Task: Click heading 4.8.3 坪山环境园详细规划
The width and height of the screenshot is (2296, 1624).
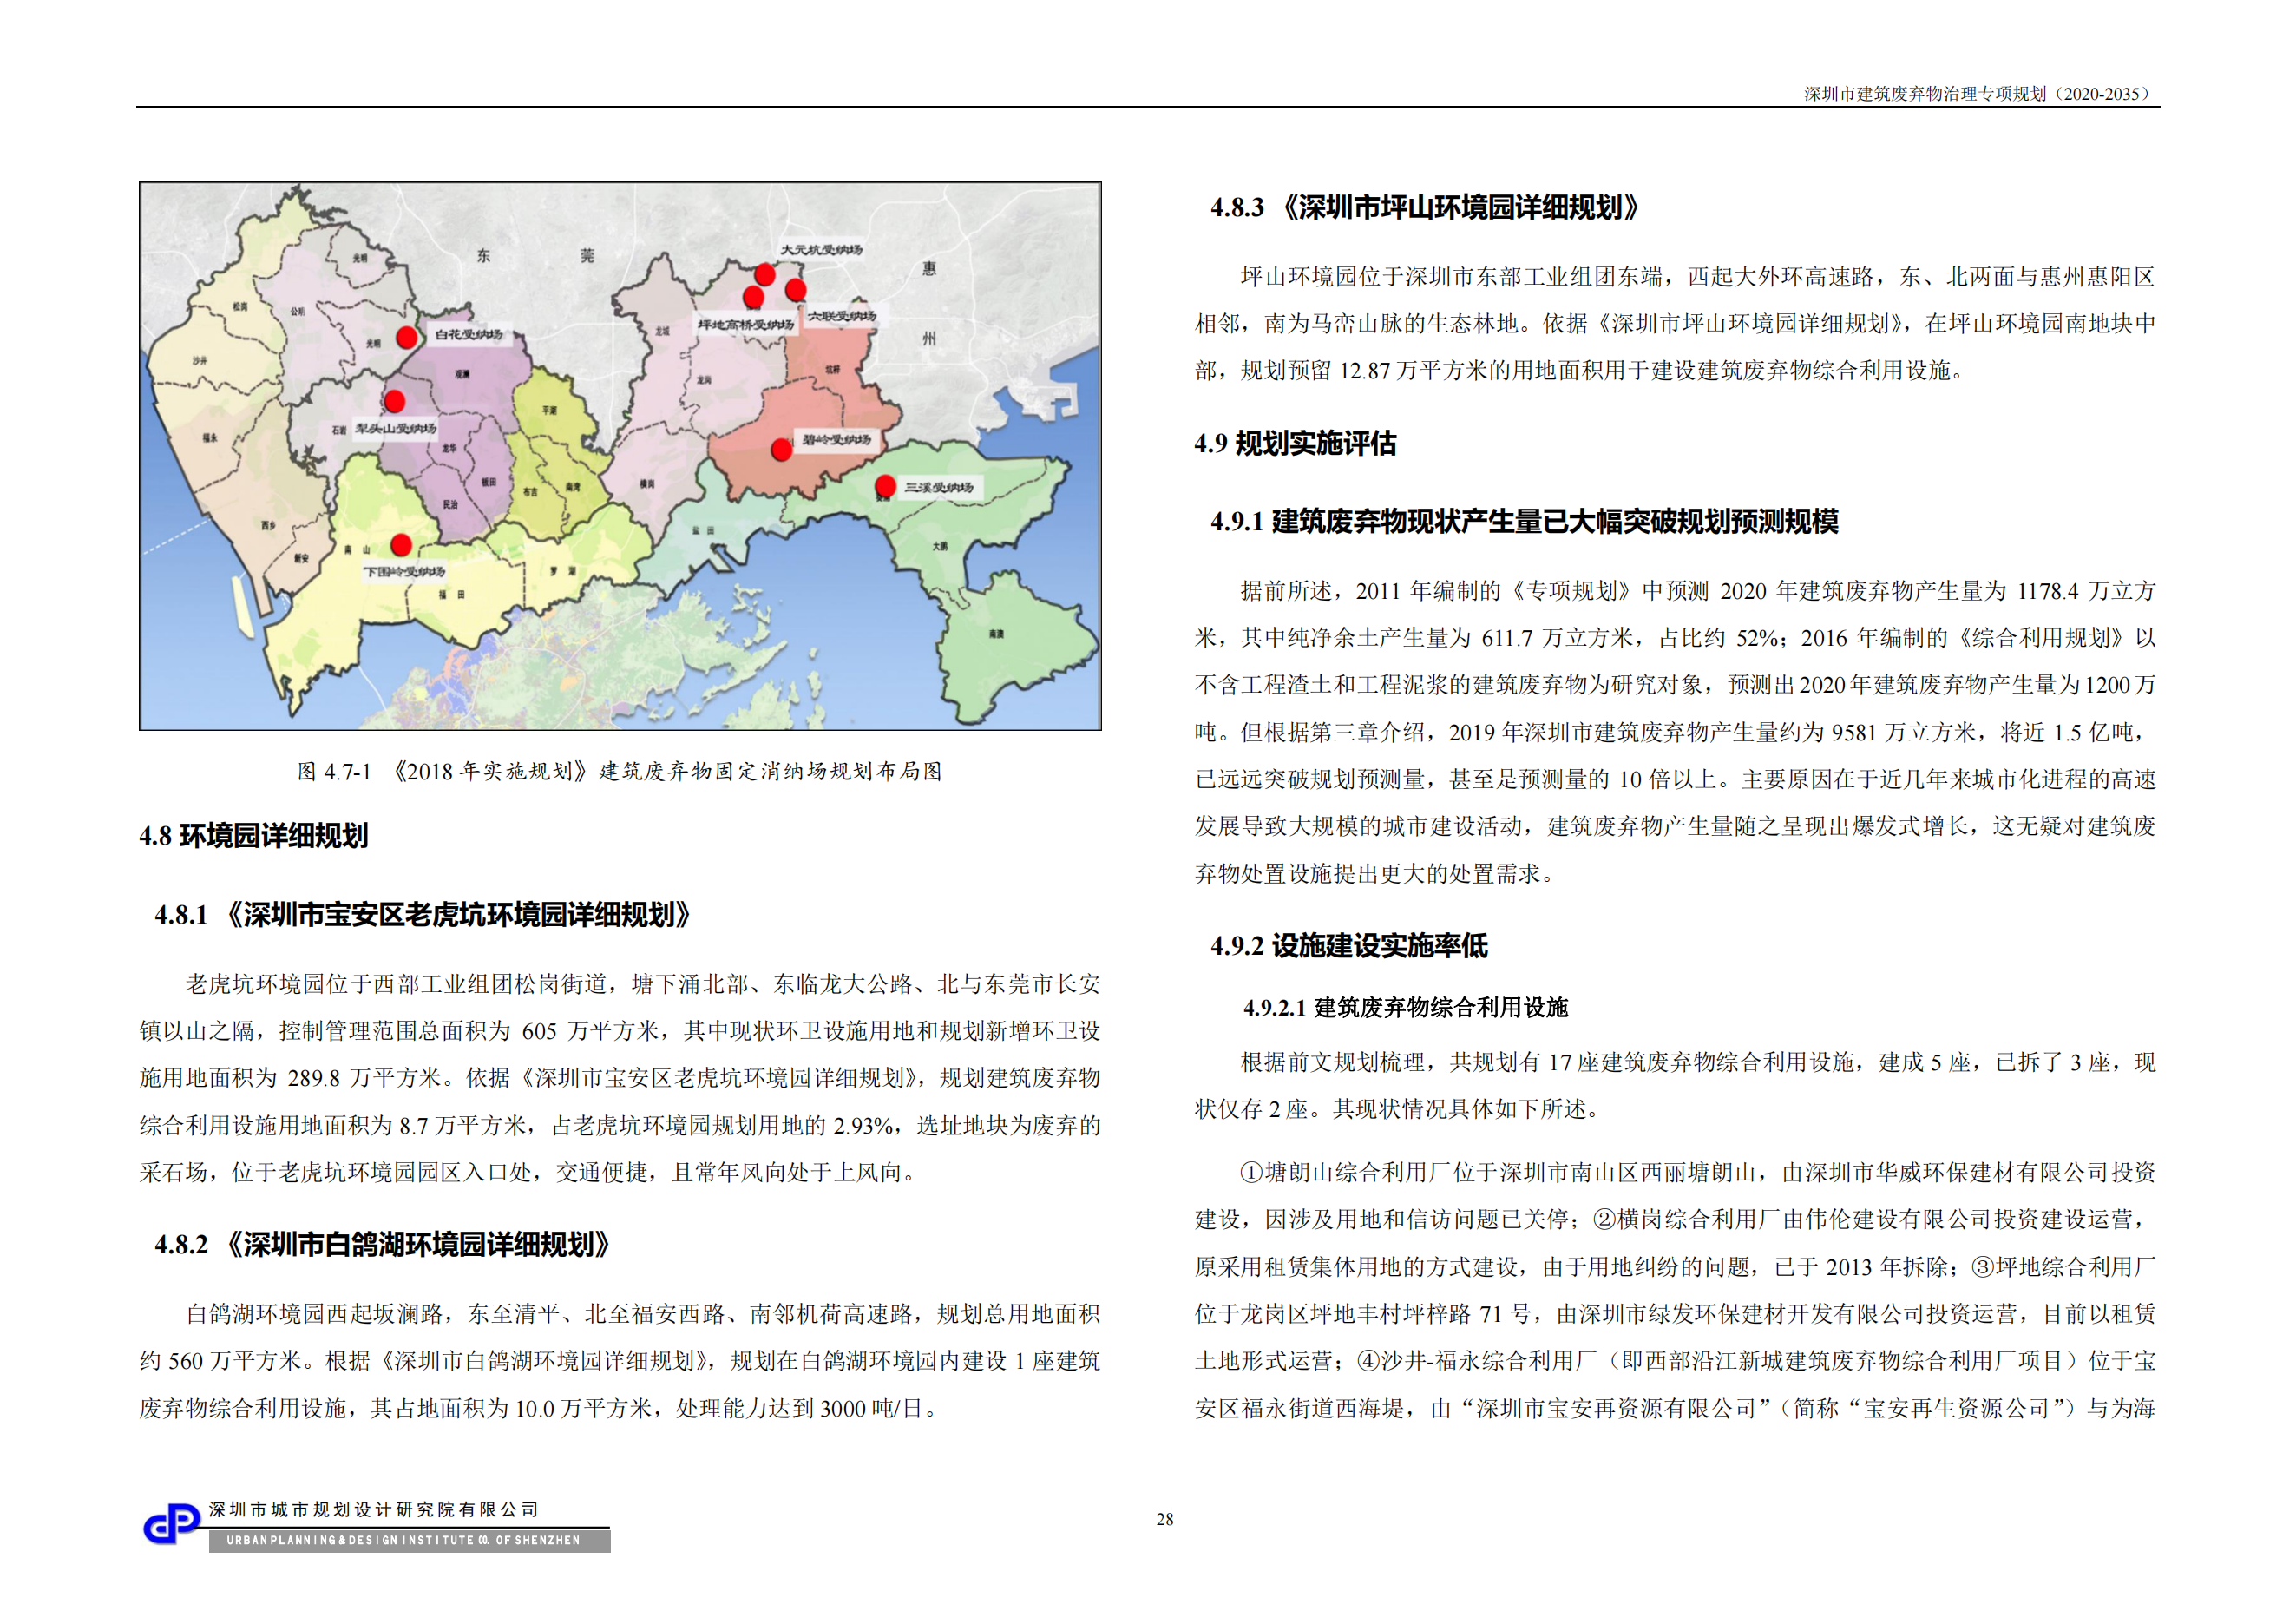Action: coord(1426,208)
